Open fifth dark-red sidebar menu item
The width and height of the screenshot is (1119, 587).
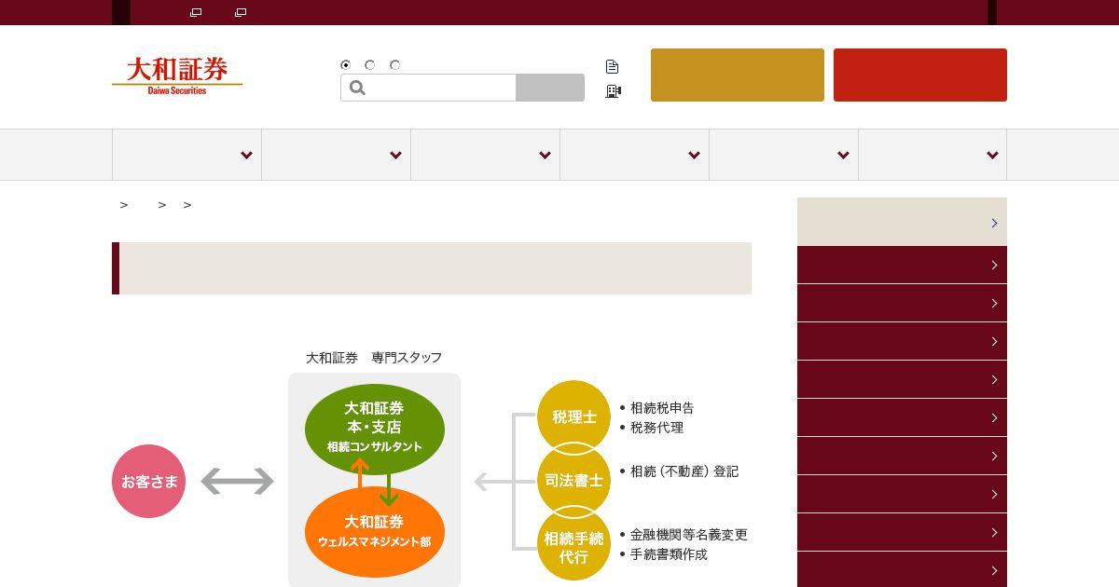point(902,417)
